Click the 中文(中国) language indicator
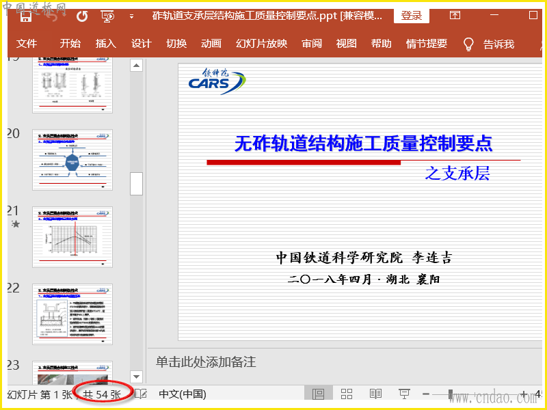547x410 pixels. point(183,394)
